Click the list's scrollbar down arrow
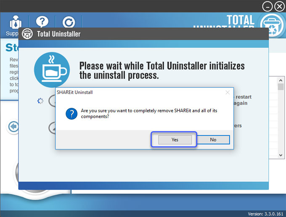The image size is (286, 217). (281, 155)
